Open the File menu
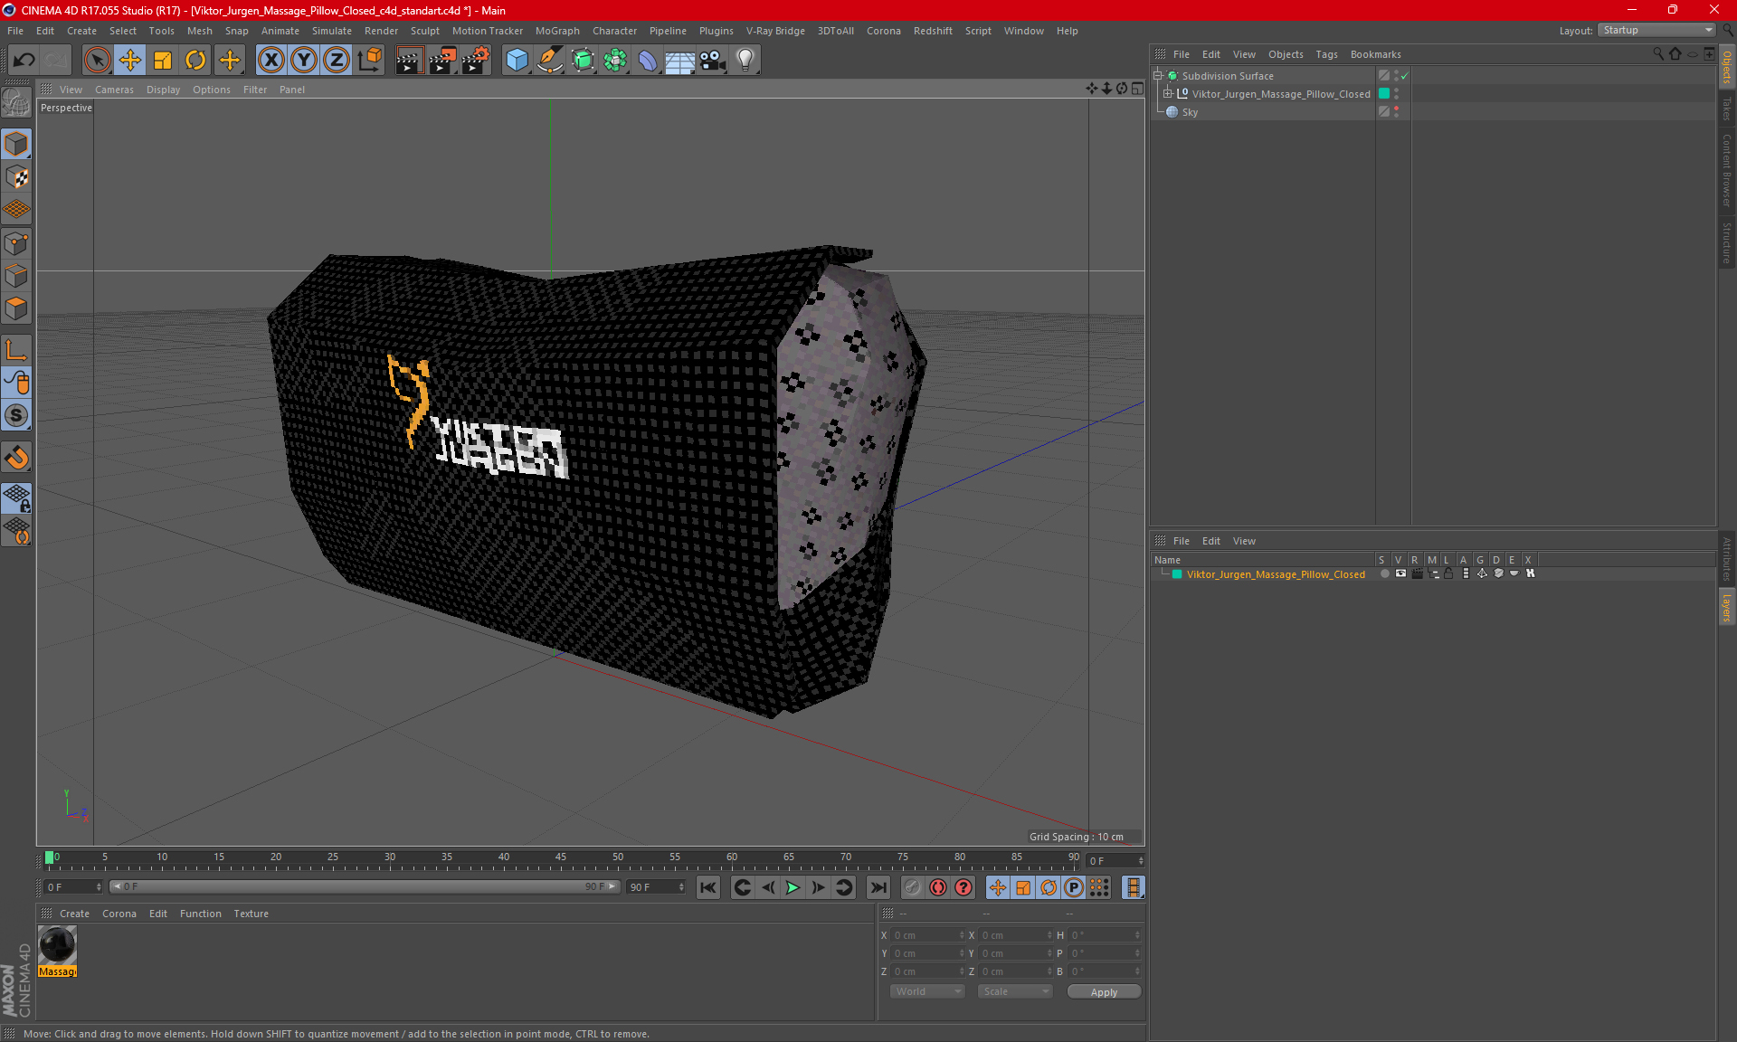The image size is (1737, 1042). click(15, 31)
